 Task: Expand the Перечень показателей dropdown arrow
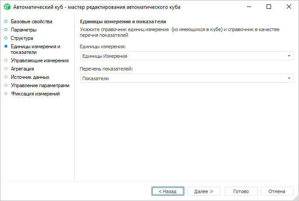tap(289, 78)
